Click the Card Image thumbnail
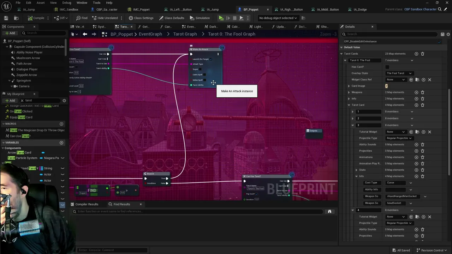 (x=386, y=86)
